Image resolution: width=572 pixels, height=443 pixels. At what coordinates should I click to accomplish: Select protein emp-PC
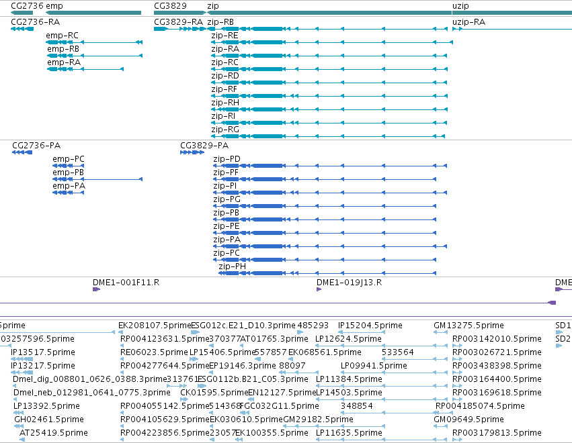coord(68,159)
